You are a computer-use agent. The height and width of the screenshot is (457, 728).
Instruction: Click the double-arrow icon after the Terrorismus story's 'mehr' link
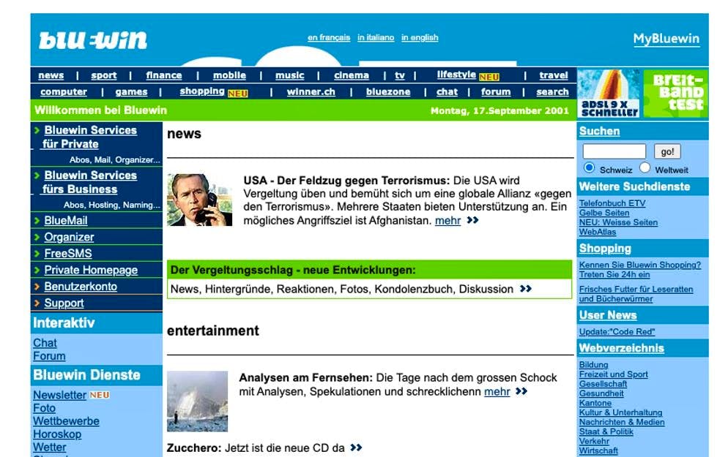(x=472, y=220)
